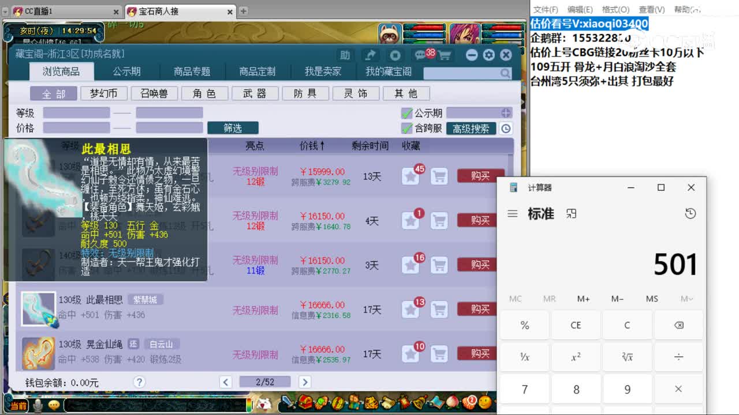Screen dimensions: 739x415
Task: Favorite the 此最相思 ¥16666.00 item
Action: point(410,310)
